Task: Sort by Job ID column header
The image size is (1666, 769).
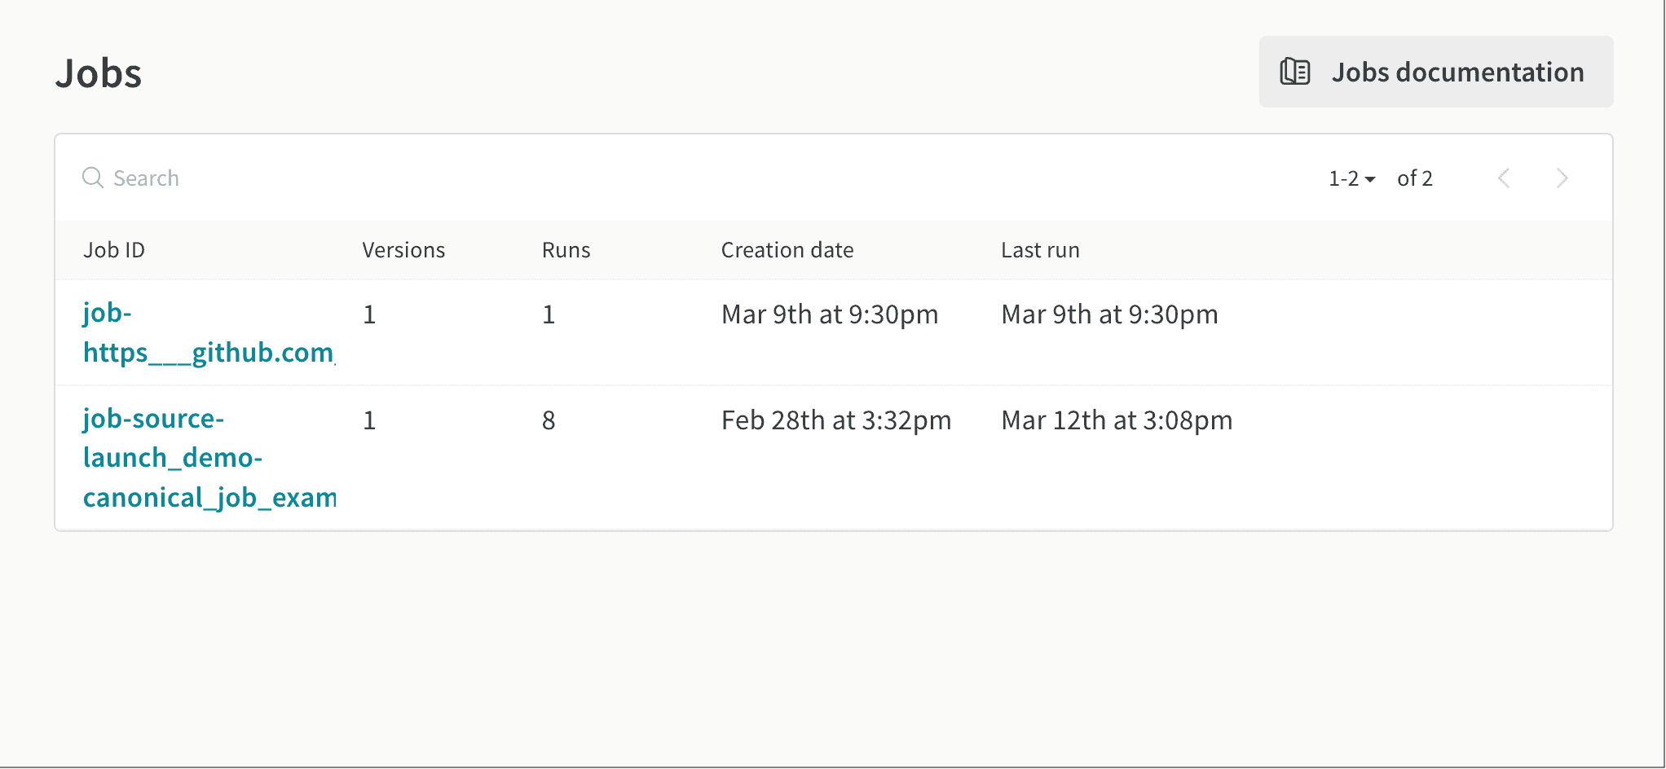Action: pos(114,250)
